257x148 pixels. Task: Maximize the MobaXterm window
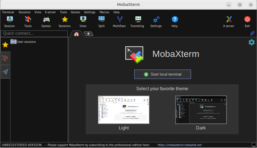click(240, 5)
